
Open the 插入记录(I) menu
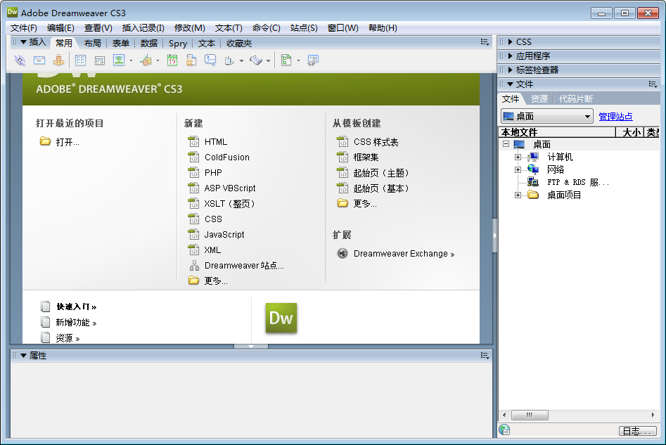coord(143,28)
